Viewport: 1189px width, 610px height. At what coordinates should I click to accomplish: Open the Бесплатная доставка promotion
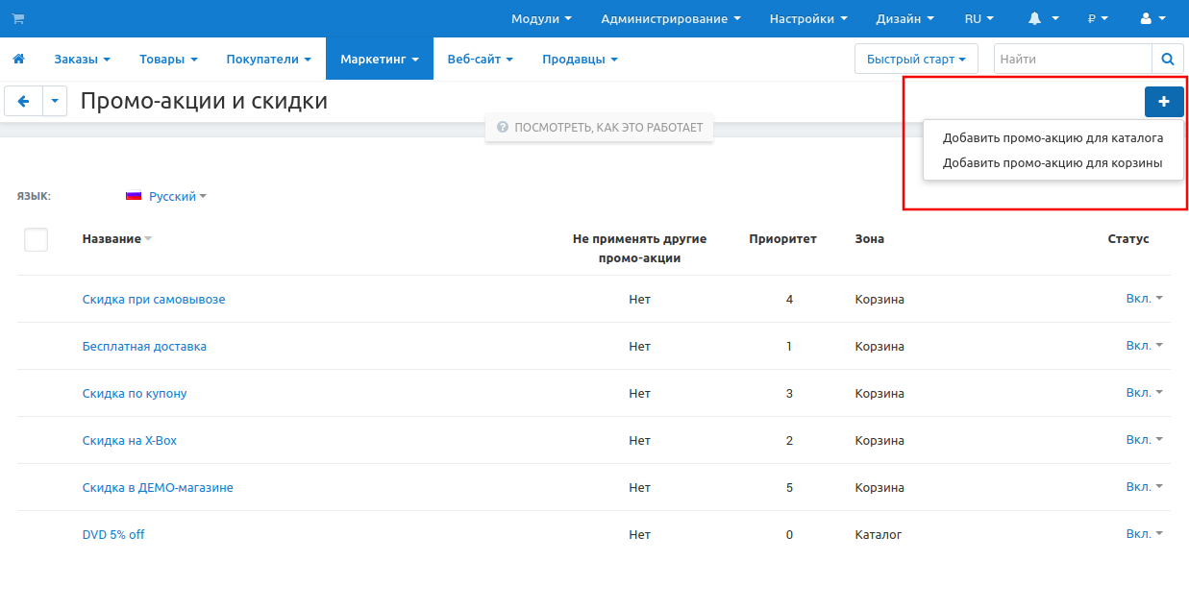tap(144, 346)
